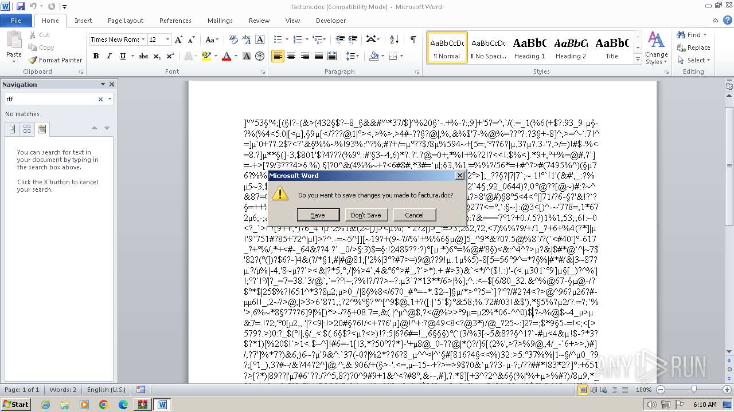Decrease paragraph indent
Screen dimensions: 734x412
tap(340, 39)
